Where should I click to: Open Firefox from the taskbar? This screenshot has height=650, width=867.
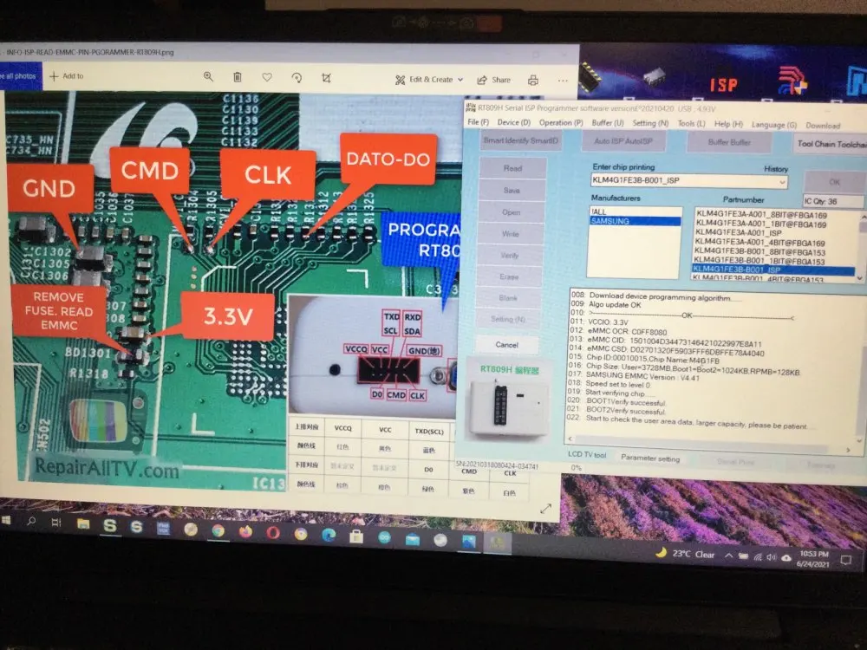click(x=245, y=531)
